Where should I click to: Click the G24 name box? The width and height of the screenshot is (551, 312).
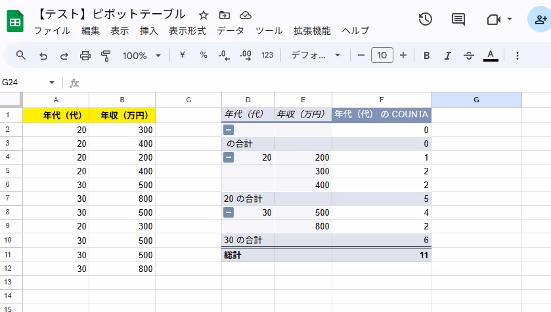click(23, 83)
